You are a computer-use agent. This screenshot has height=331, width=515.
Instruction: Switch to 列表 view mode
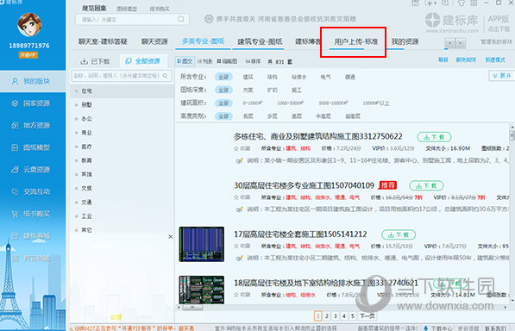[x=205, y=61]
